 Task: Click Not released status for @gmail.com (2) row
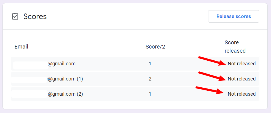242,94
